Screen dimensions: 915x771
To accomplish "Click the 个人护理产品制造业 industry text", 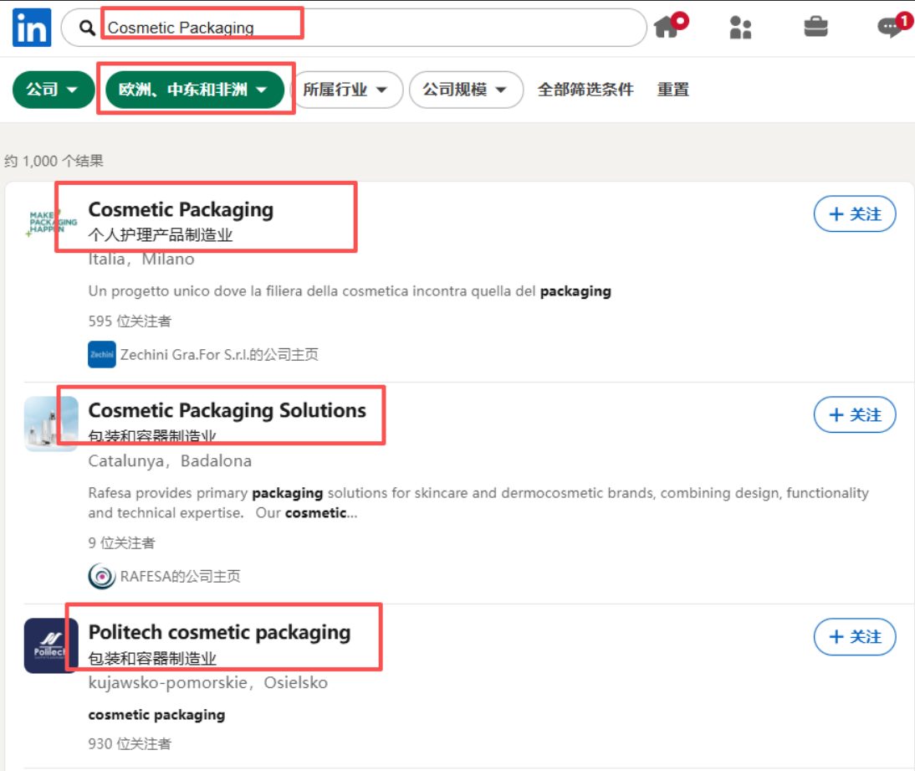I will pos(161,234).
